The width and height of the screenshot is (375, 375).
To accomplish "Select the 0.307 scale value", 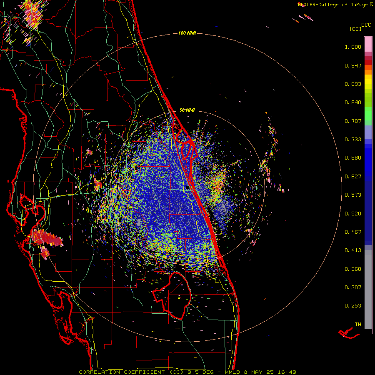I will pyautogui.click(x=353, y=287).
